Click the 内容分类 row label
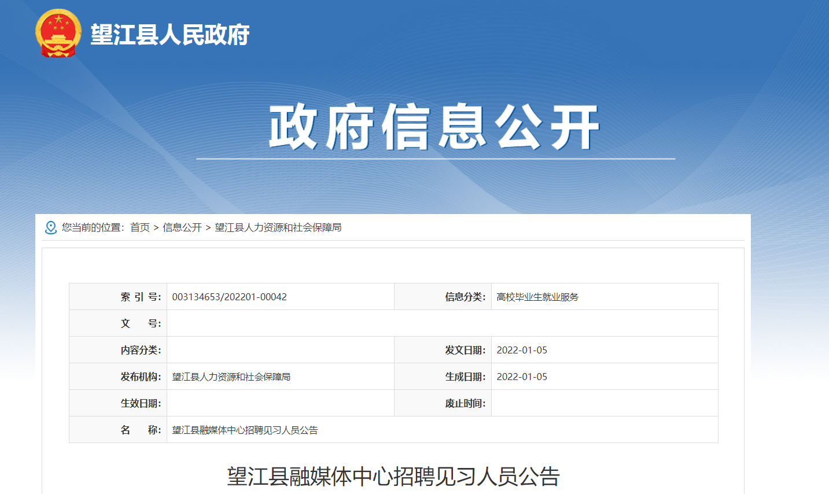The width and height of the screenshot is (829, 494). pyautogui.click(x=141, y=350)
